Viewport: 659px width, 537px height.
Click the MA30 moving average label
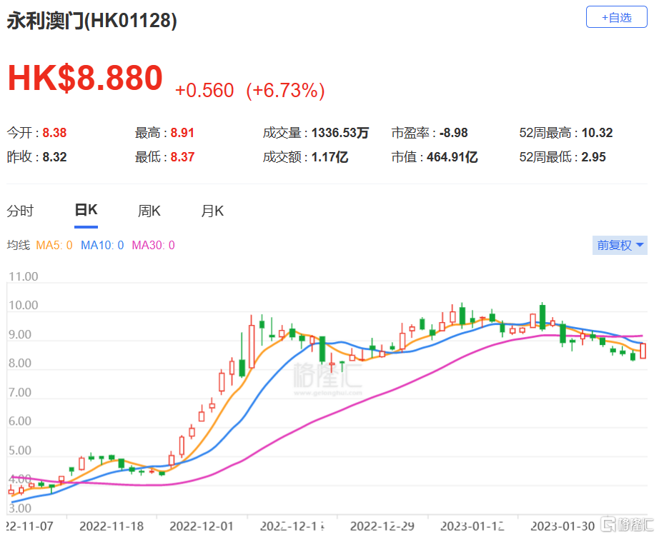click(154, 245)
